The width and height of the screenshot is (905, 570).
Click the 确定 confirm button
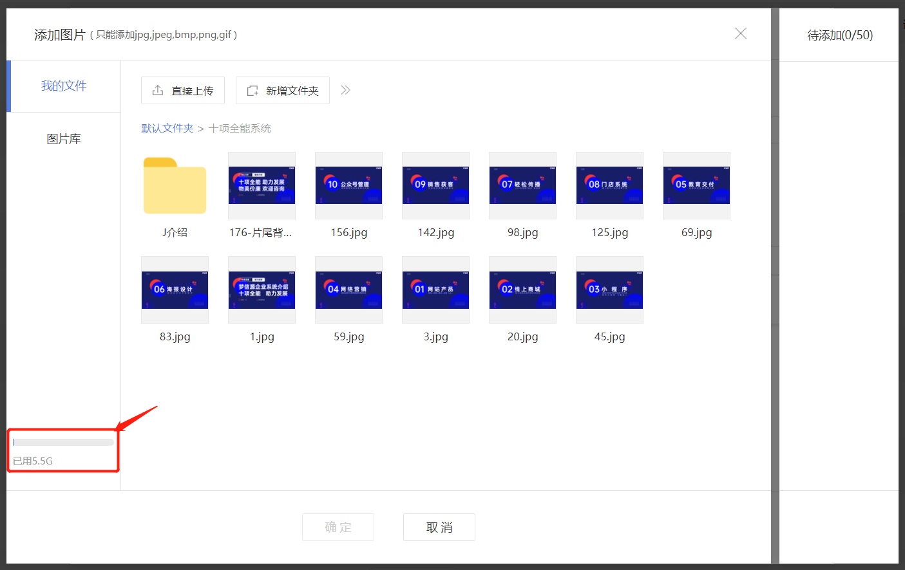(x=338, y=528)
